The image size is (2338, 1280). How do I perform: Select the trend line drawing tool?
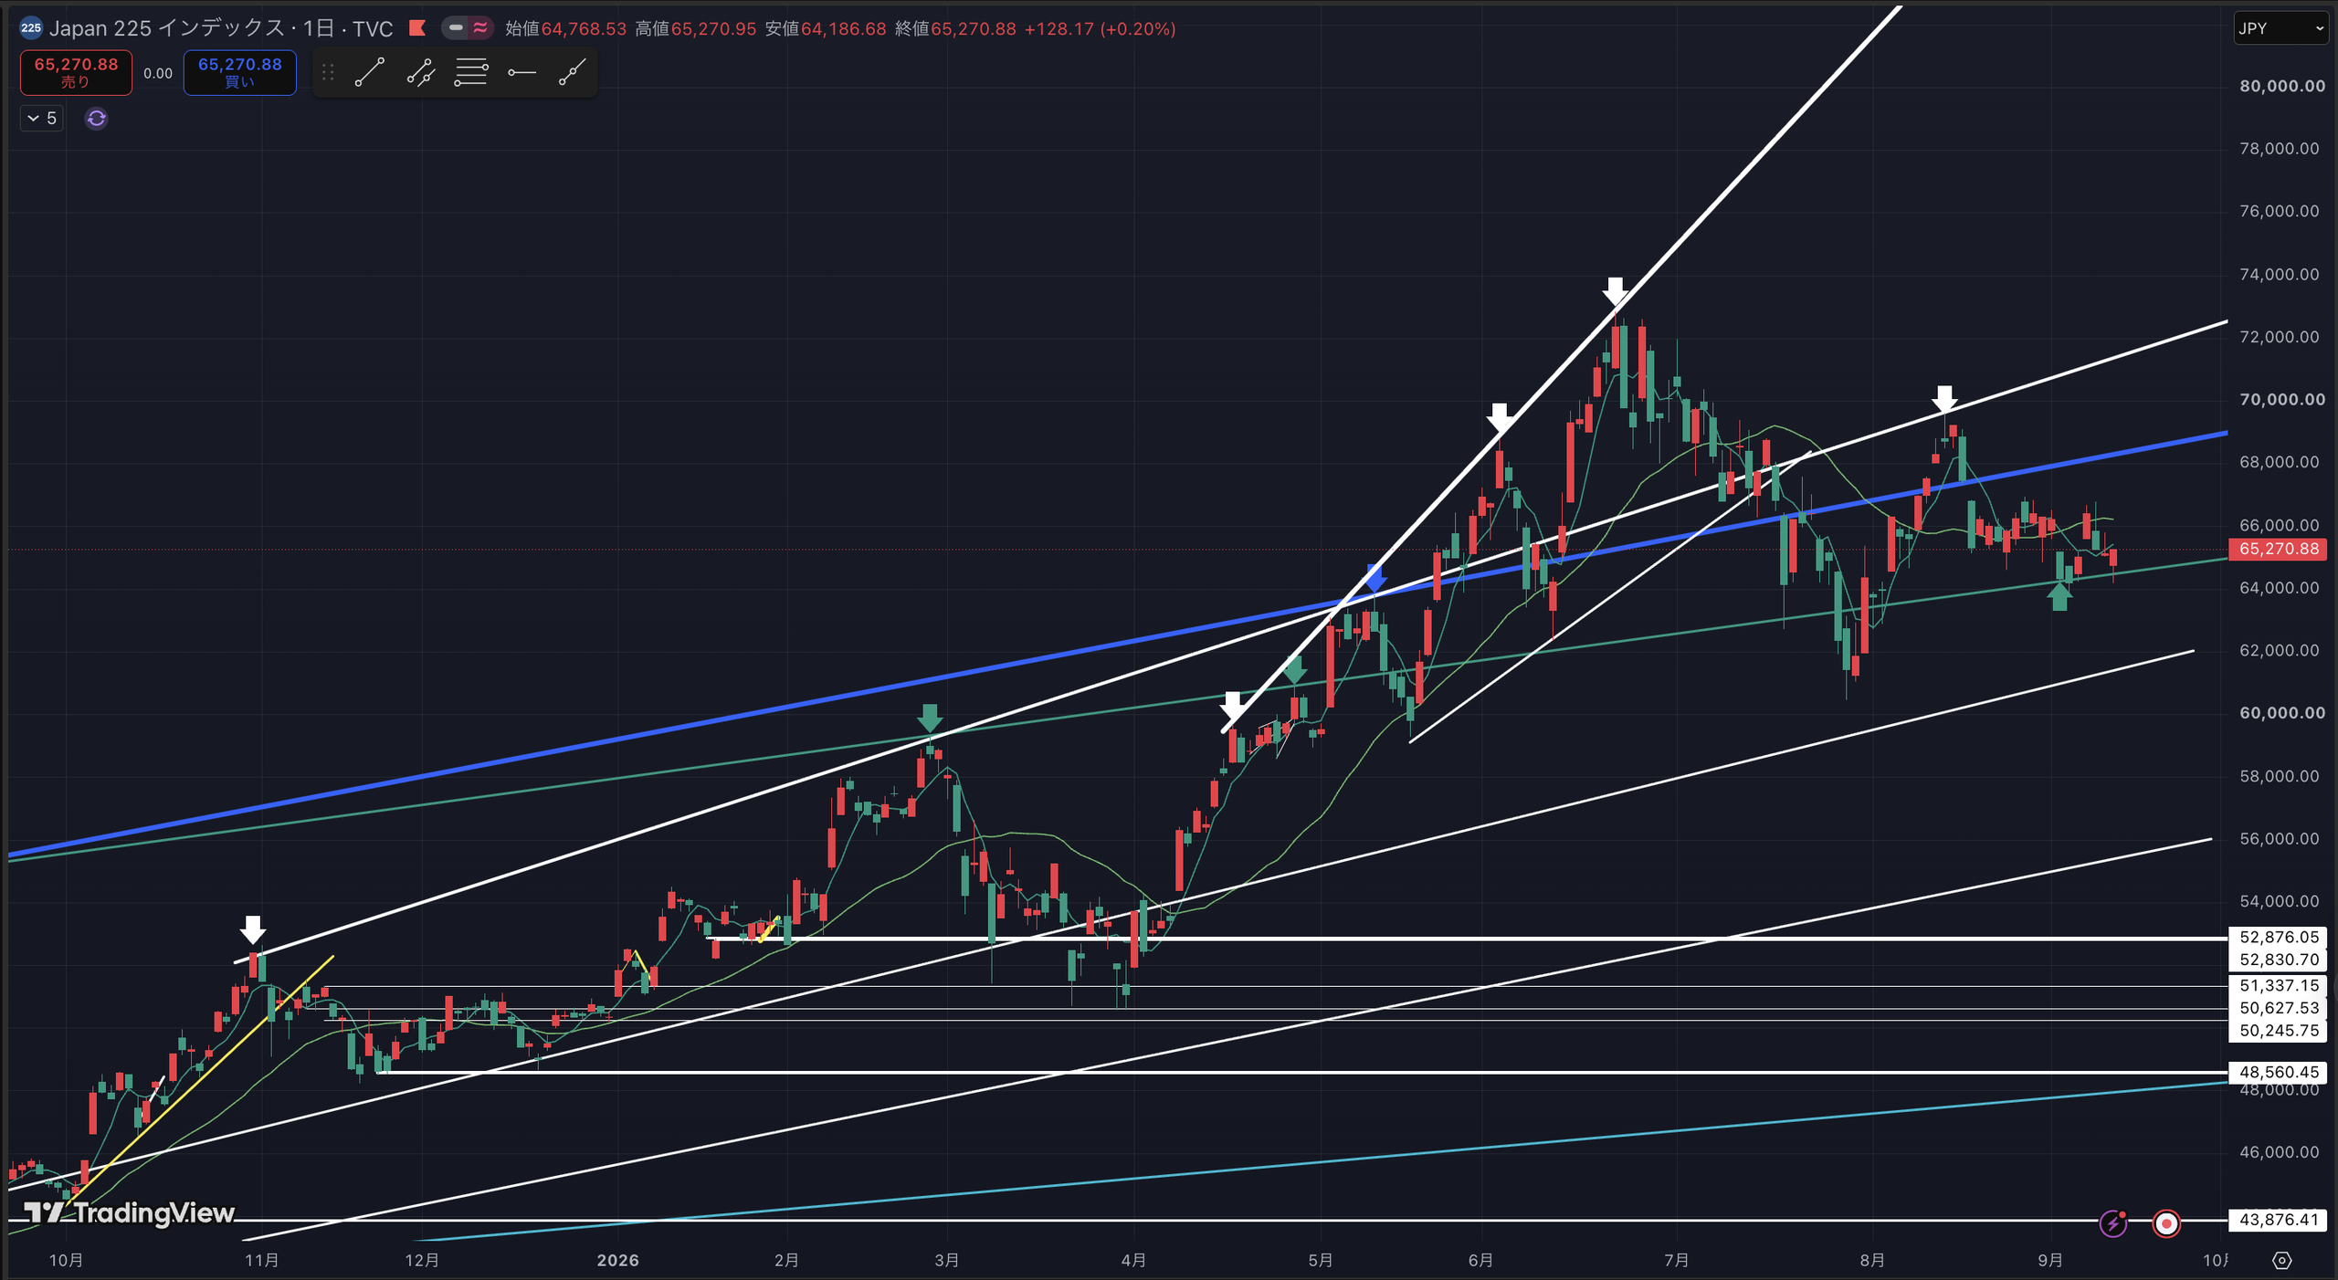tap(370, 72)
